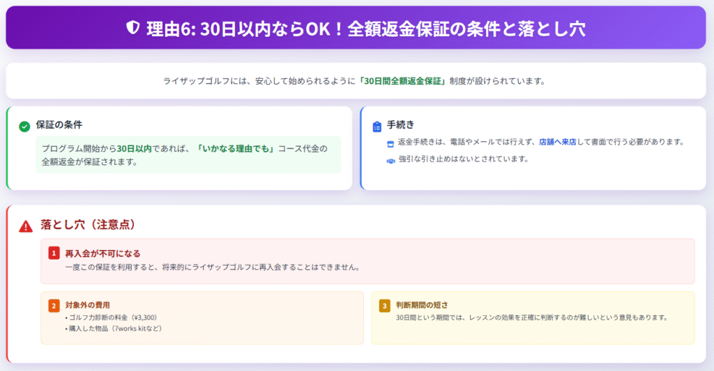Image resolution: width=714 pixels, height=371 pixels.
Task: Click the green text 「いかなる理由でも」
Action: point(236,149)
